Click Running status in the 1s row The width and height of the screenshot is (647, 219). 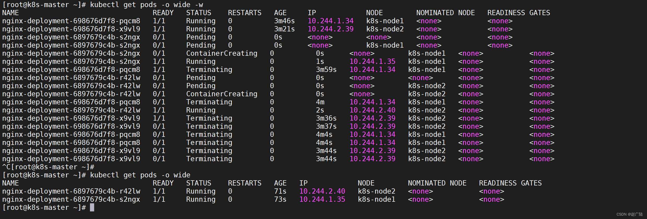pyautogui.click(x=201, y=61)
